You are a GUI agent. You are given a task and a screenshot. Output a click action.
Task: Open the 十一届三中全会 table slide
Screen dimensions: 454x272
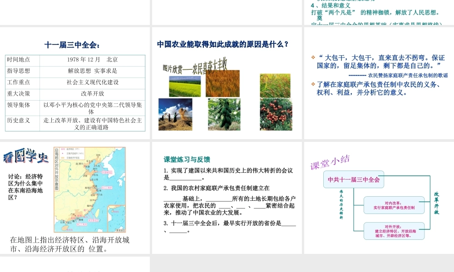pos(75,83)
